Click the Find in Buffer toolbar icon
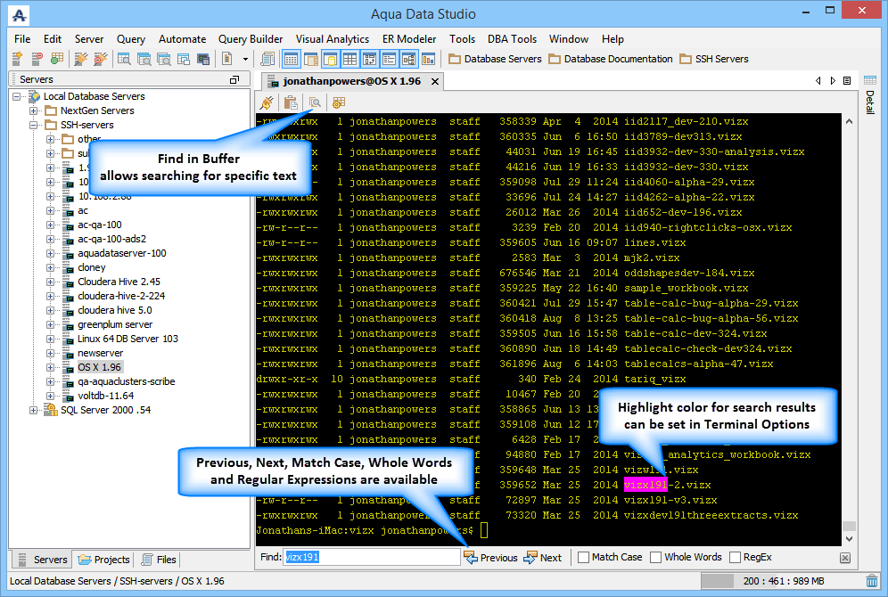 [x=315, y=102]
